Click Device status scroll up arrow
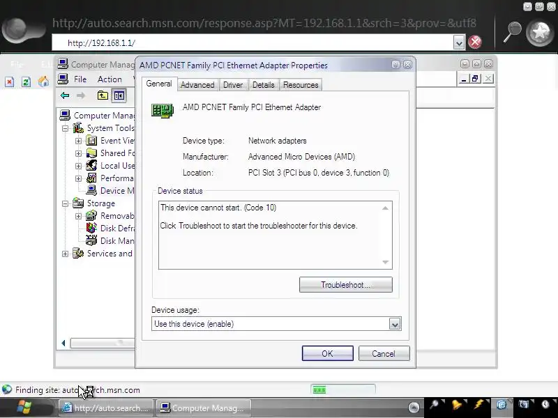The image size is (558, 418). 385,208
